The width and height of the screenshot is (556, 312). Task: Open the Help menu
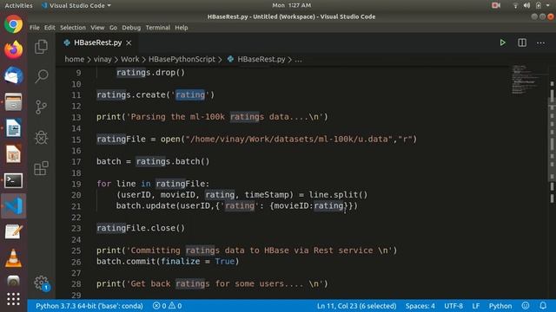coord(182,28)
